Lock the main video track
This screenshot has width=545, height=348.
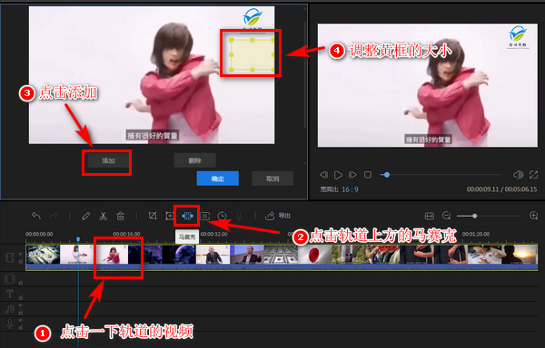tap(21, 261)
